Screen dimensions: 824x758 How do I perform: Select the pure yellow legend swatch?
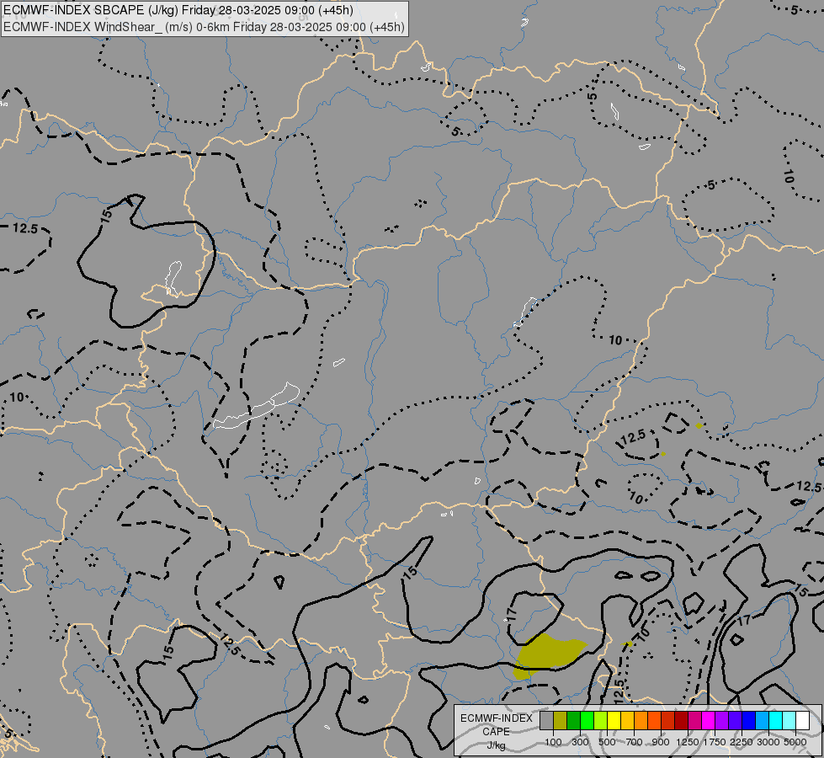click(614, 721)
